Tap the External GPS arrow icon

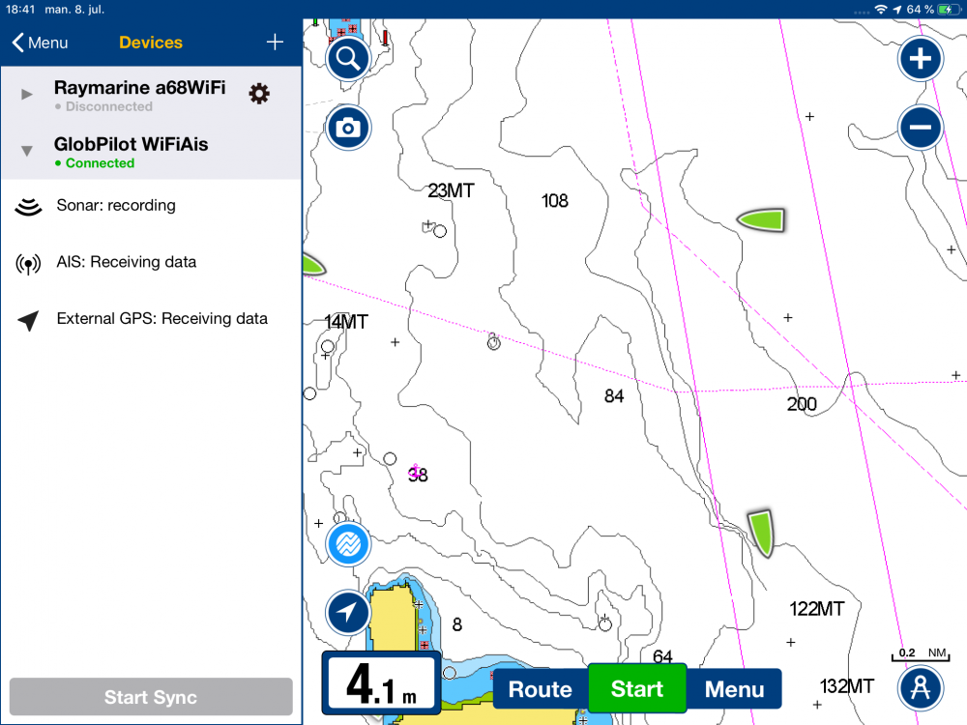28,320
